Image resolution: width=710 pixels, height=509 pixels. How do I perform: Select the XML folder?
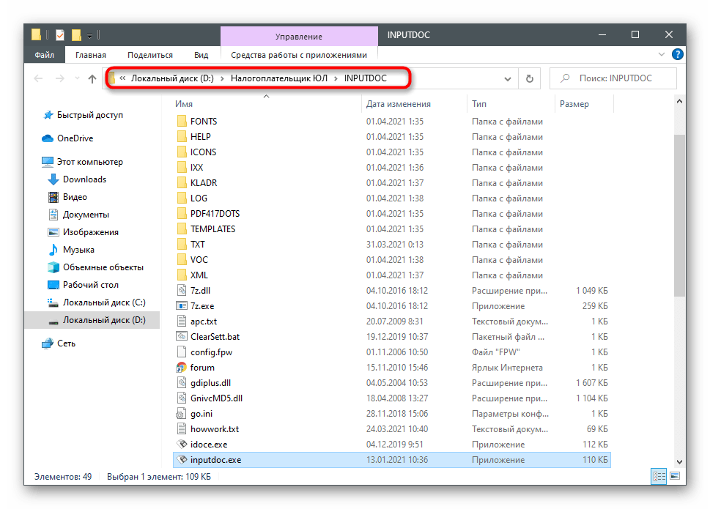[x=199, y=275]
